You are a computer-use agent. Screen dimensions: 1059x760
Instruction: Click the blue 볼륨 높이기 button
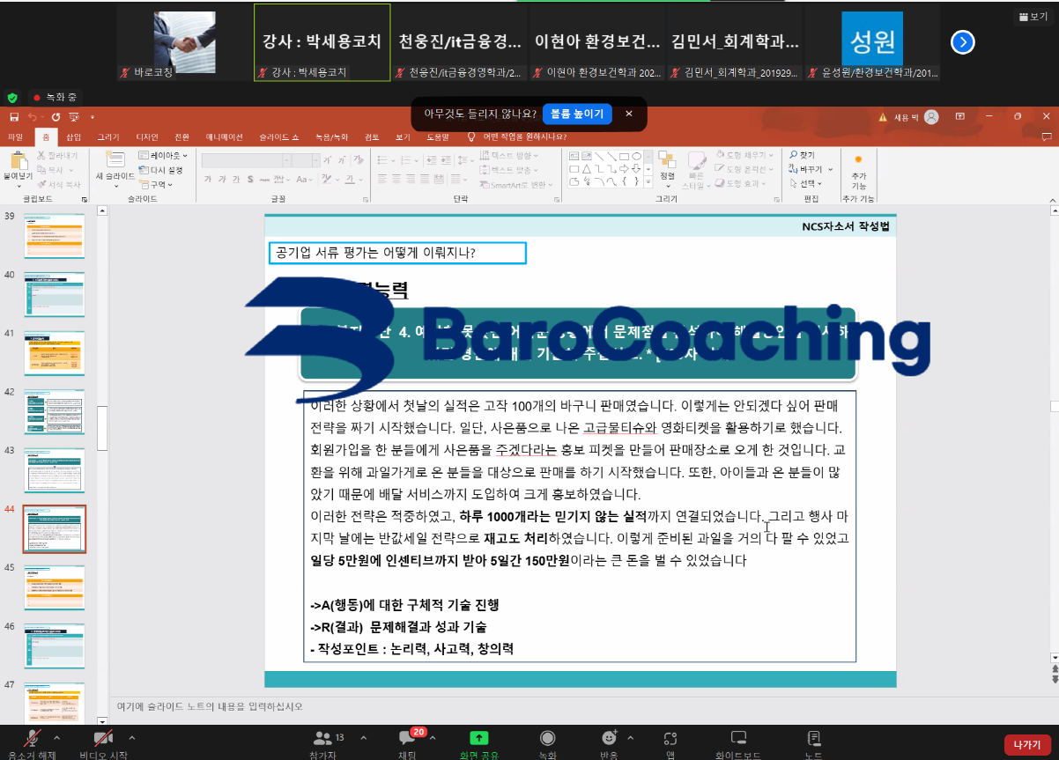(x=576, y=114)
